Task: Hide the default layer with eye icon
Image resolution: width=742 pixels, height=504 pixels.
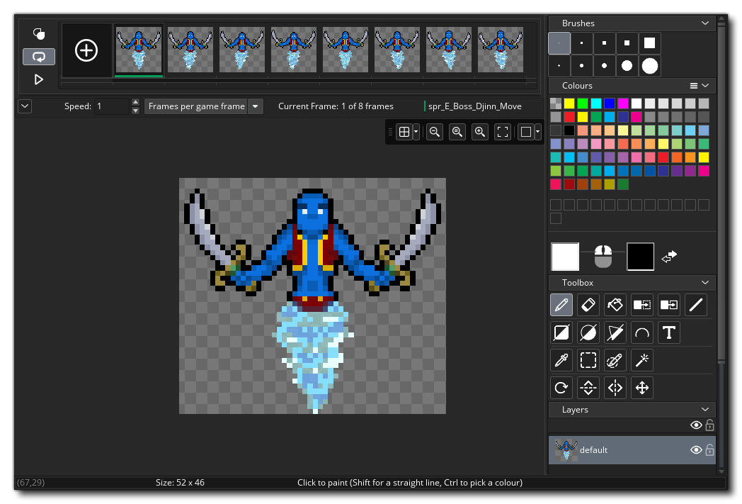Action: [696, 450]
